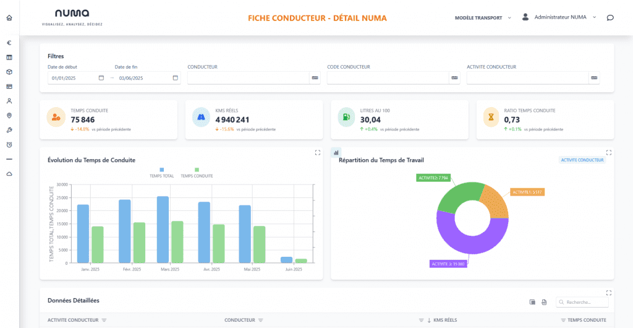Open the ACTIVITE CONDUCTEUR column filter menu
The height and width of the screenshot is (328, 633).
pos(104,320)
